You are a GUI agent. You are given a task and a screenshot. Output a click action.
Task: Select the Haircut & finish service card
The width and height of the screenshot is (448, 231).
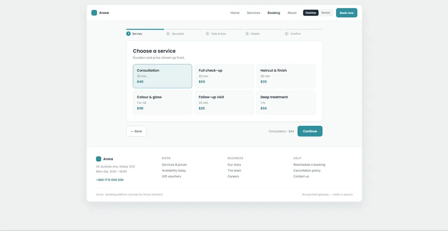click(286, 76)
